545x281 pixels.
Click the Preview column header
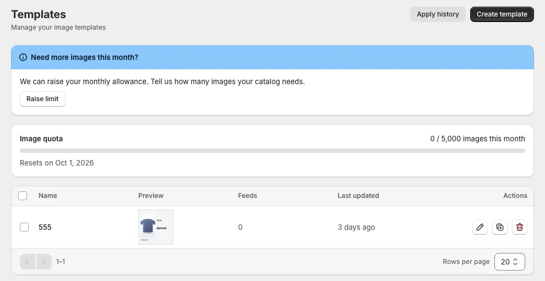[151, 196]
